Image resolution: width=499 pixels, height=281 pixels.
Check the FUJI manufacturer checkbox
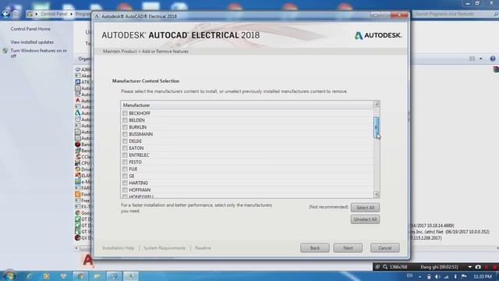pos(125,169)
